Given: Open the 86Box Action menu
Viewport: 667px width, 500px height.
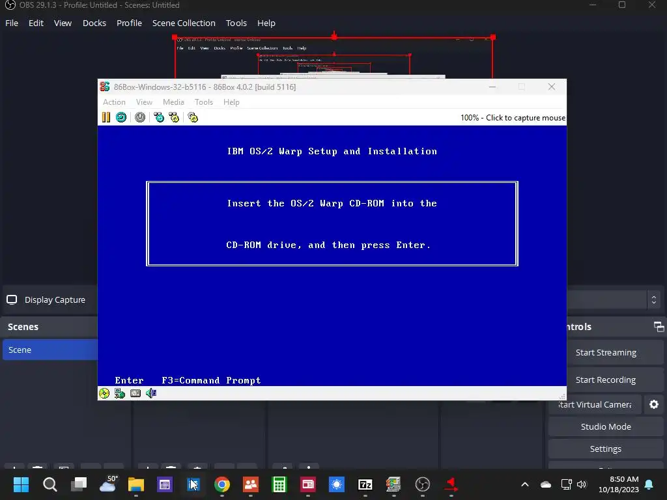Looking at the screenshot, I should point(114,102).
